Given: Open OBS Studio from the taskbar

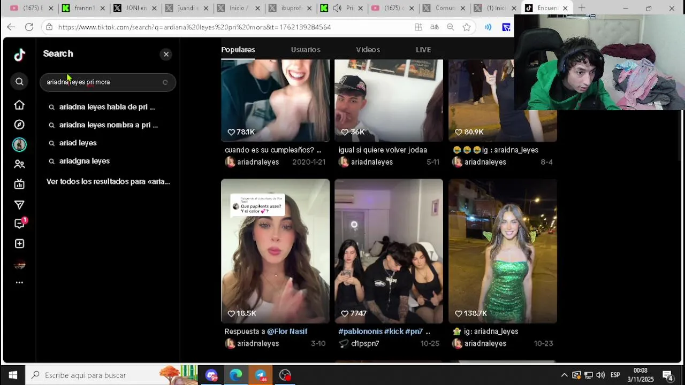Looking at the screenshot, I should tap(285, 375).
